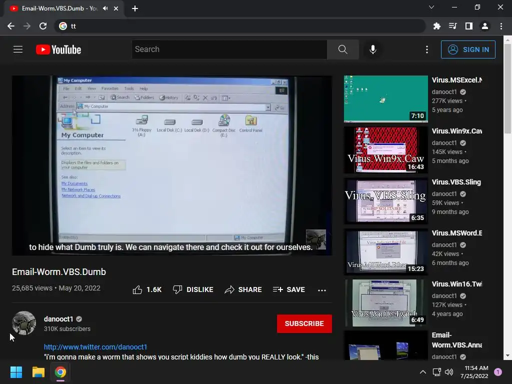Close the Email-Worm.VBS.Dumb tab
Screen dimensions: 512x384
point(116,8)
